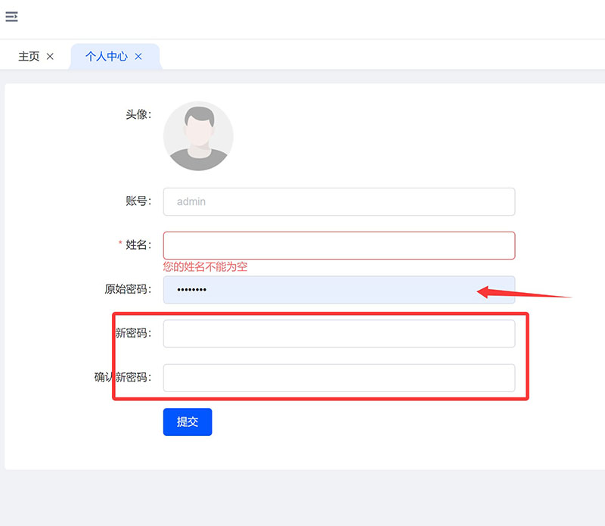
Task: Select the 个人中心 tab
Action: pos(106,57)
